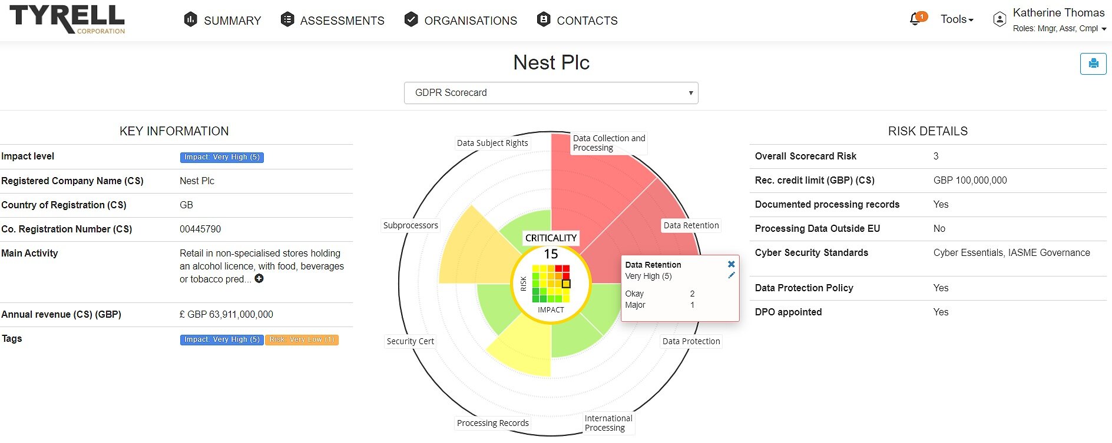Select the Data Subject Rights chart label
Image resolution: width=1112 pixels, height=443 pixels.
pyautogui.click(x=492, y=143)
